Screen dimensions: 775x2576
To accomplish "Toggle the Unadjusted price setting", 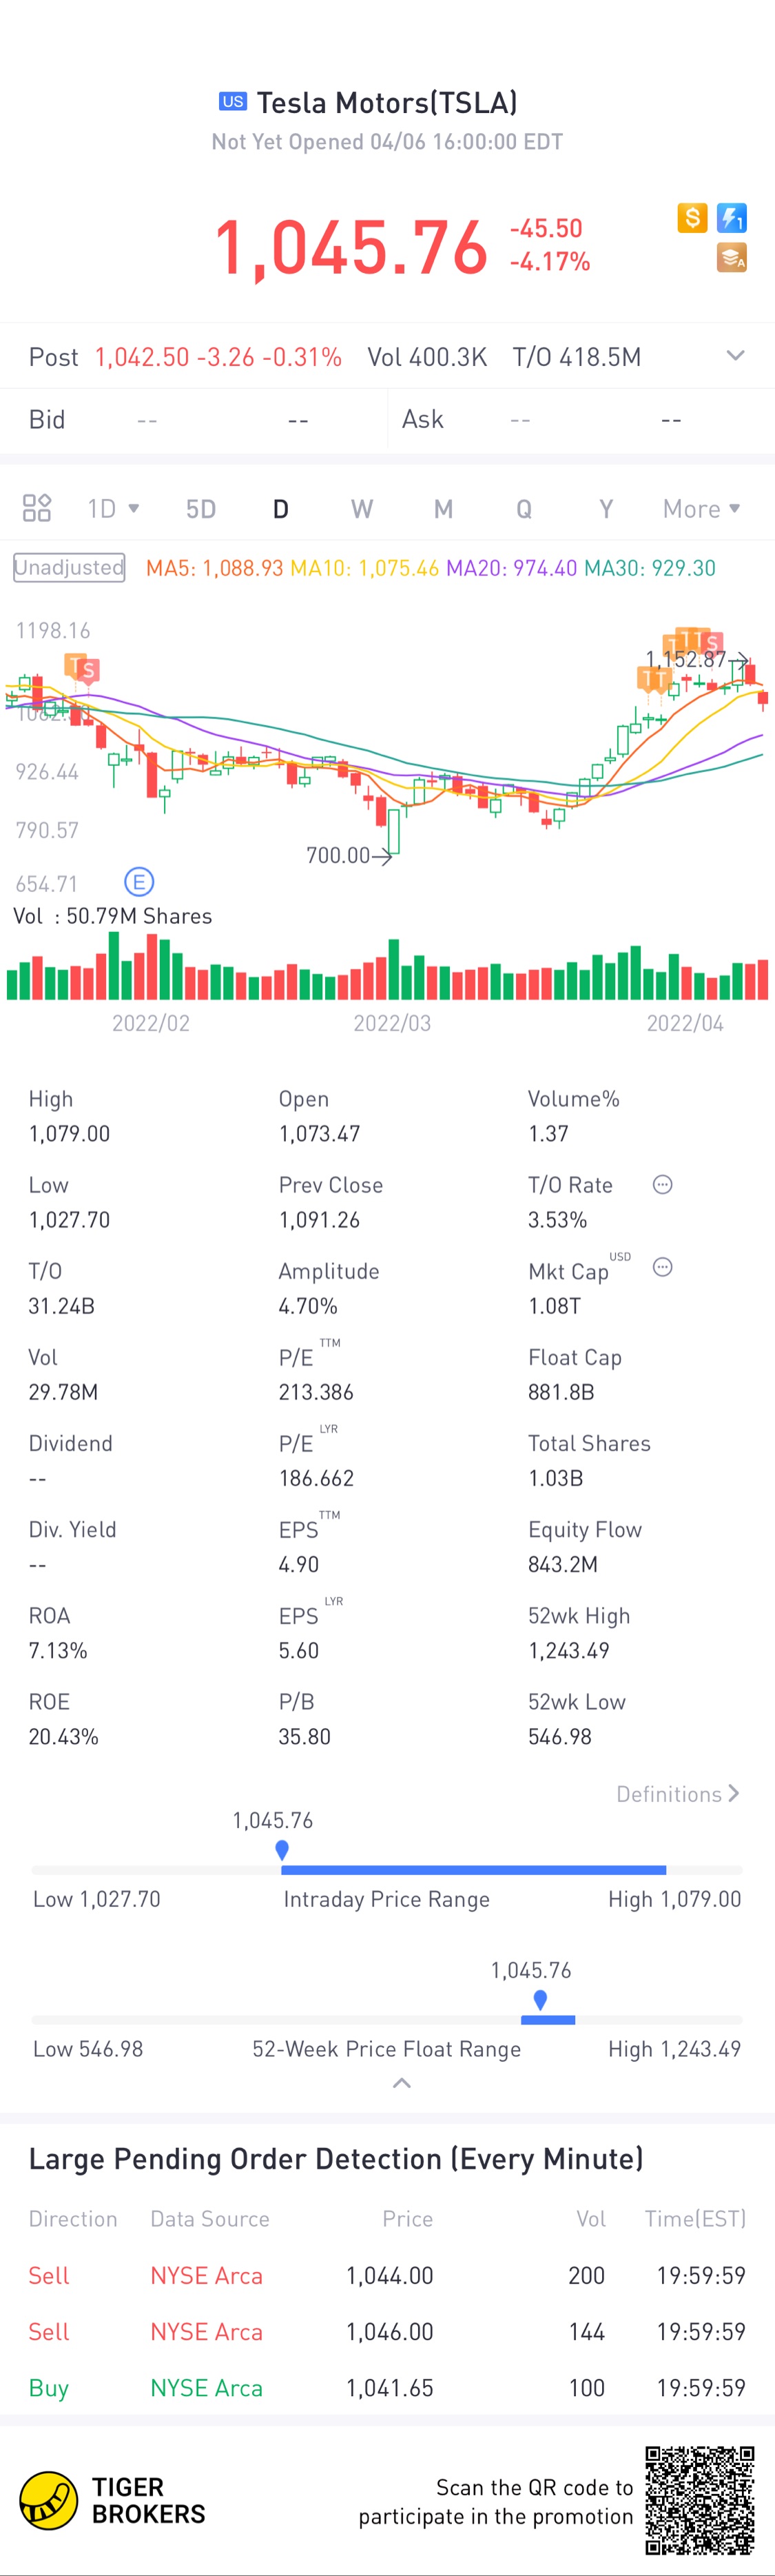I will tap(69, 568).
